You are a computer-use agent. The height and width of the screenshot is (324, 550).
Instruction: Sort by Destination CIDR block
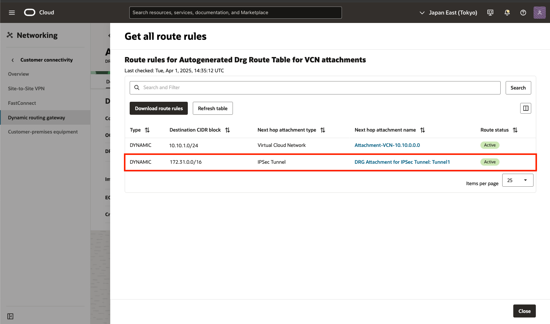(228, 130)
